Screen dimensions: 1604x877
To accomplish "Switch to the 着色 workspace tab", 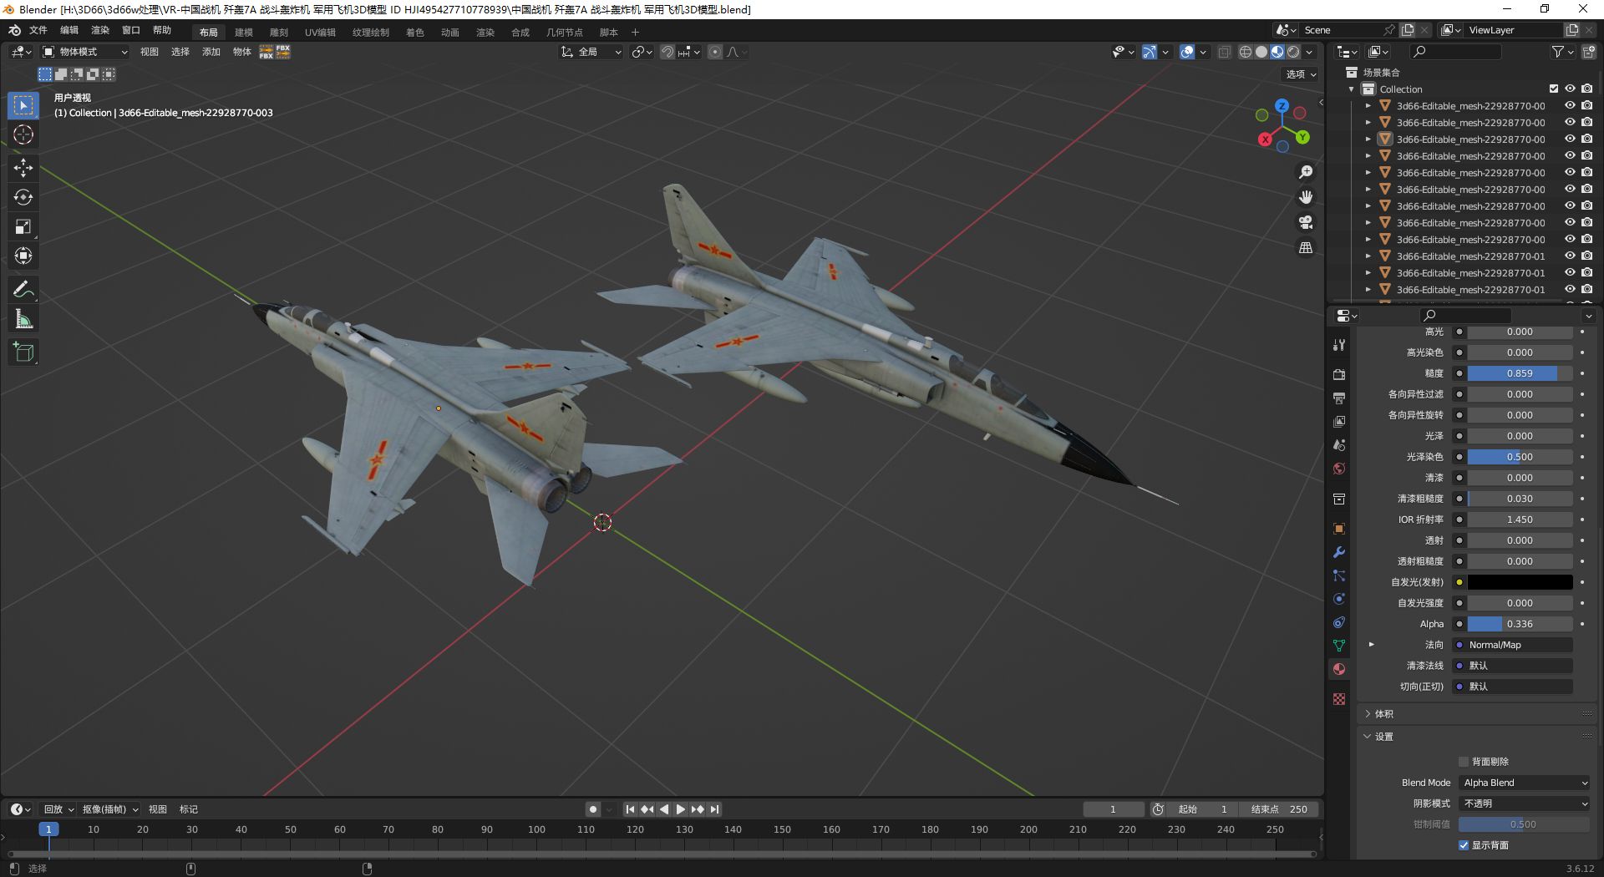I will pyautogui.click(x=415, y=33).
